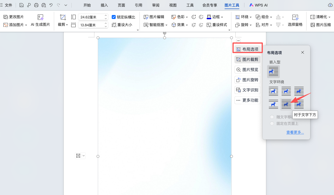Click Picture Compress (图片压缩)
Screen dimensions: 334x195
click(x=321, y=25)
